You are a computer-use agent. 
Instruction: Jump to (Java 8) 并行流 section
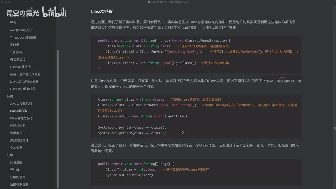point(20,67)
